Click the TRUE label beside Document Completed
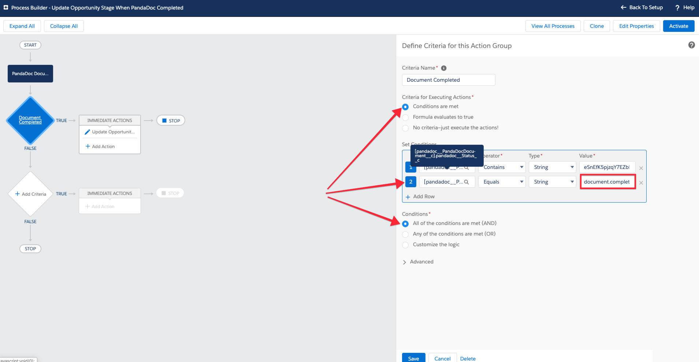The height and width of the screenshot is (362, 699). coord(62,121)
